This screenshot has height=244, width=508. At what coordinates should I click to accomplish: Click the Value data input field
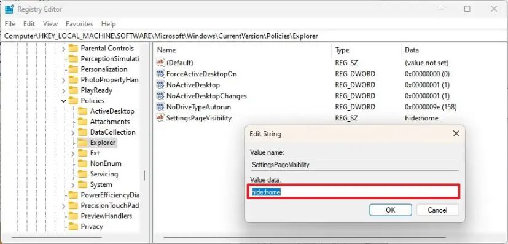point(354,192)
